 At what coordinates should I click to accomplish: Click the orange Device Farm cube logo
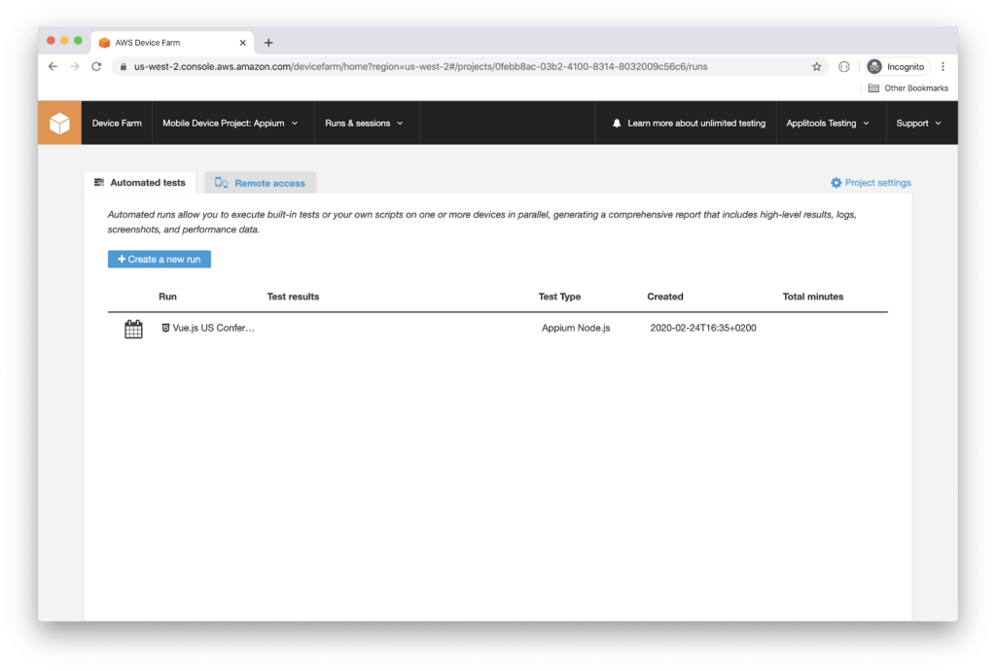click(x=59, y=124)
